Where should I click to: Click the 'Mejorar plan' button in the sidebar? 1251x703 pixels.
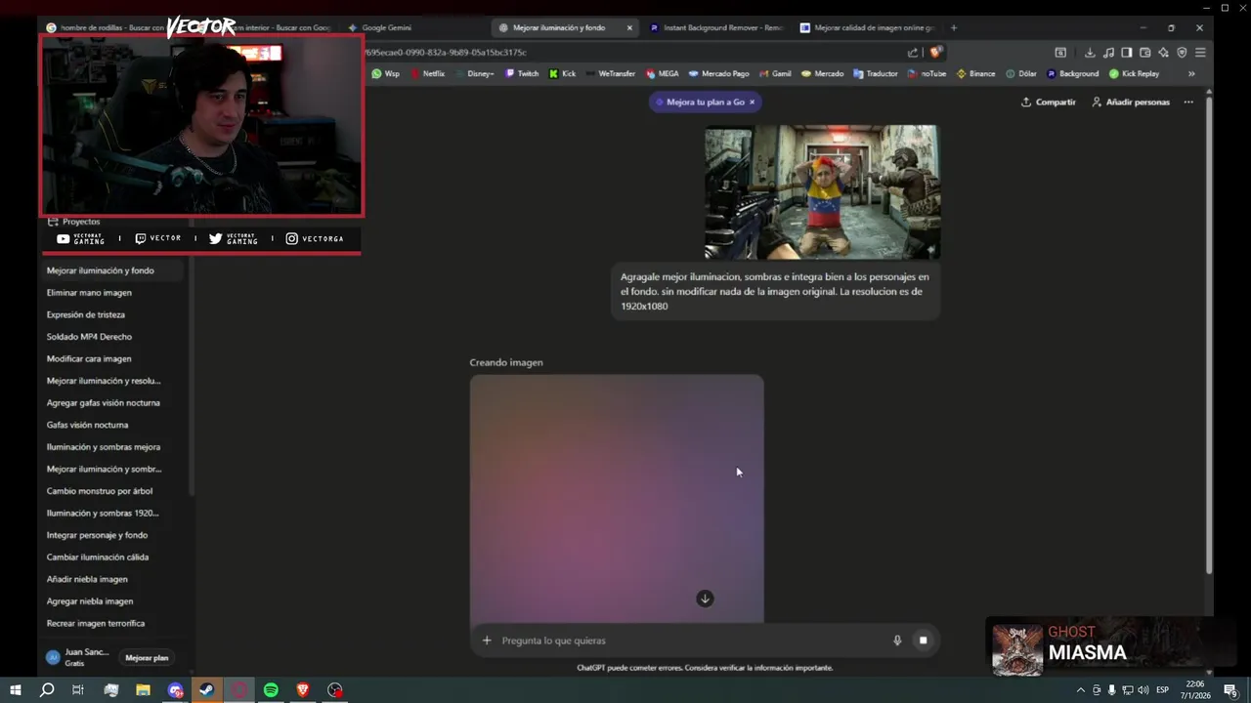pyautogui.click(x=147, y=658)
